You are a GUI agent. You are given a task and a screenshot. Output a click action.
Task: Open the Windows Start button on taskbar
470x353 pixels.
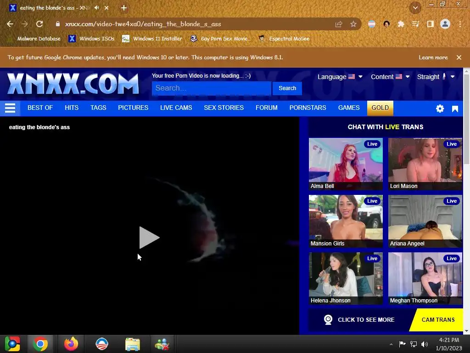pos(12,344)
